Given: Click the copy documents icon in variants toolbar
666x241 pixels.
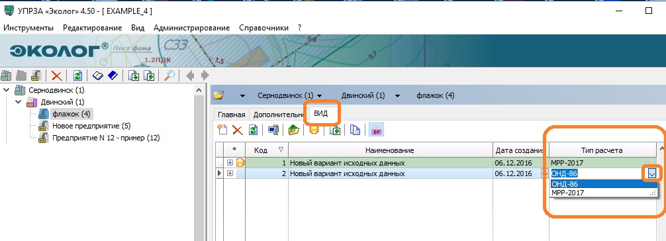Looking at the screenshot, I should pyautogui.click(x=355, y=130).
